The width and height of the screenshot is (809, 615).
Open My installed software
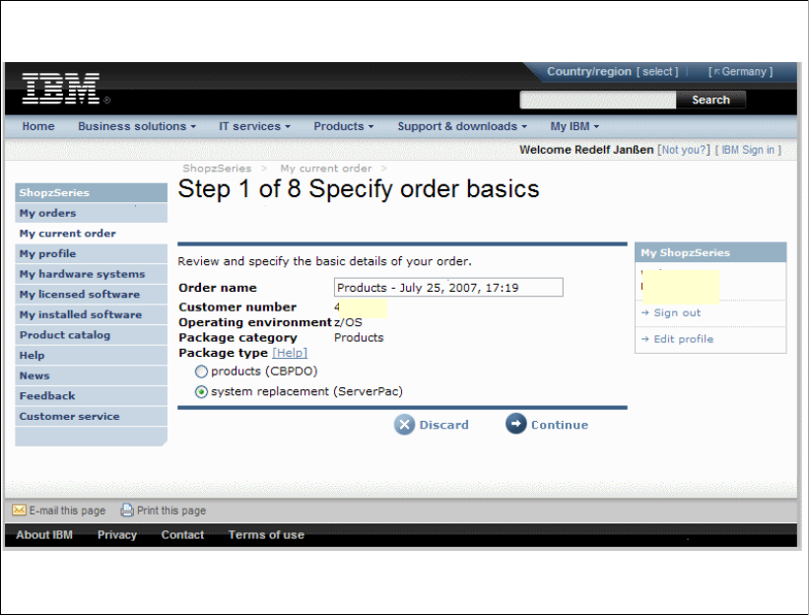pos(92,314)
